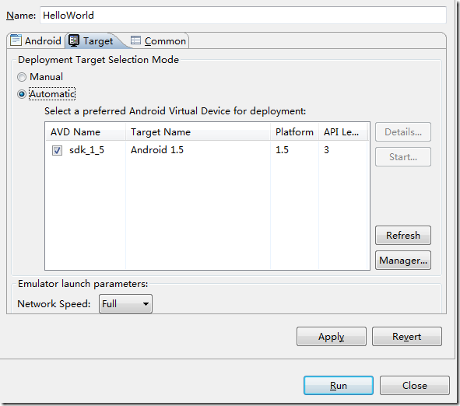Screen dimensions: 460x406
Task: Click the Common tab table icon
Action: coord(135,40)
